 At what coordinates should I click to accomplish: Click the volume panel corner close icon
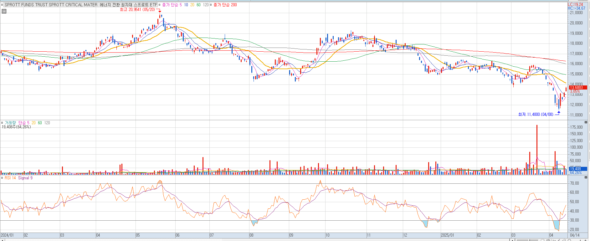coord(586,122)
